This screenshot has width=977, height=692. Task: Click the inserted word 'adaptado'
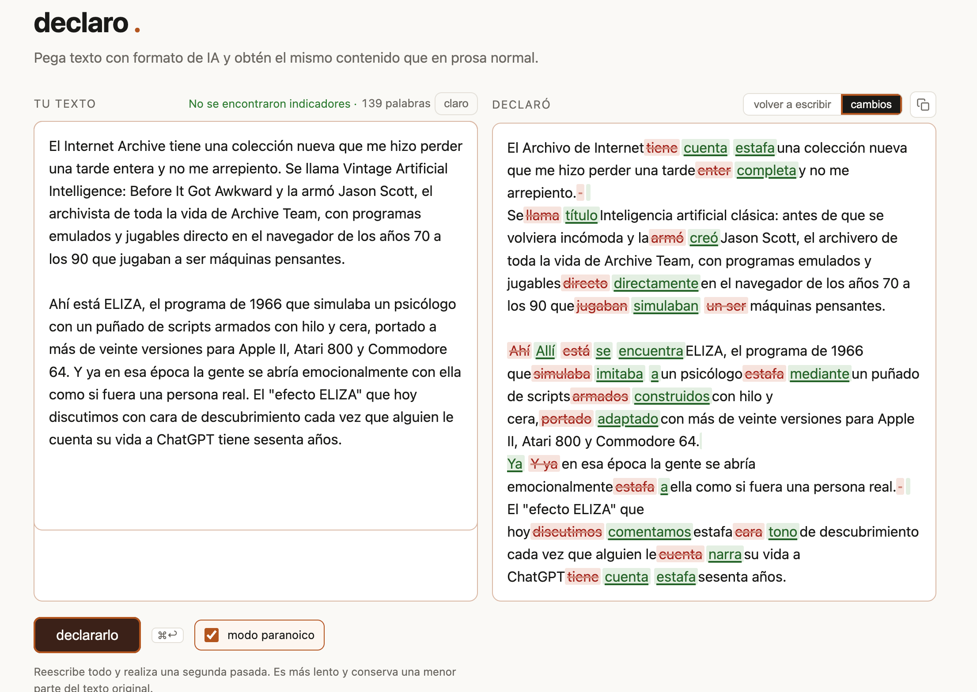(628, 419)
